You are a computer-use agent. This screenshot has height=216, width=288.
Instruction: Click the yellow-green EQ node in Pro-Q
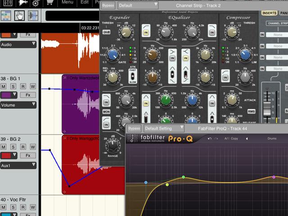[x=167, y=184]
